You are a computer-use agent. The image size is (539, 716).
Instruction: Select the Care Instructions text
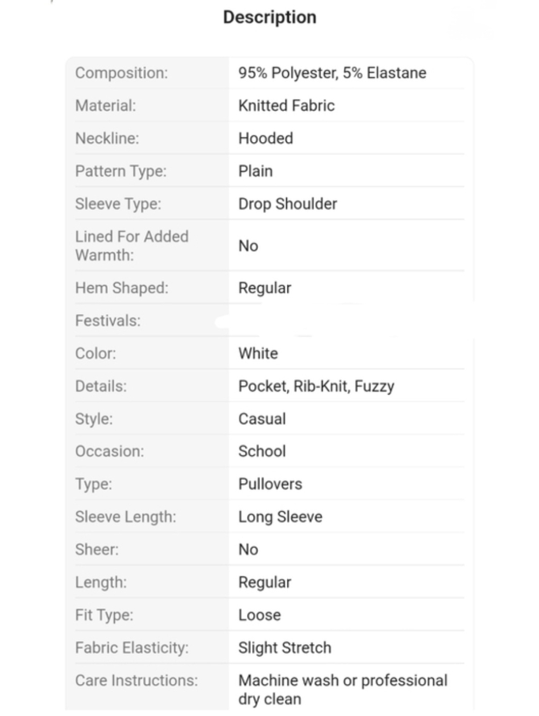(x=343, y=690)
